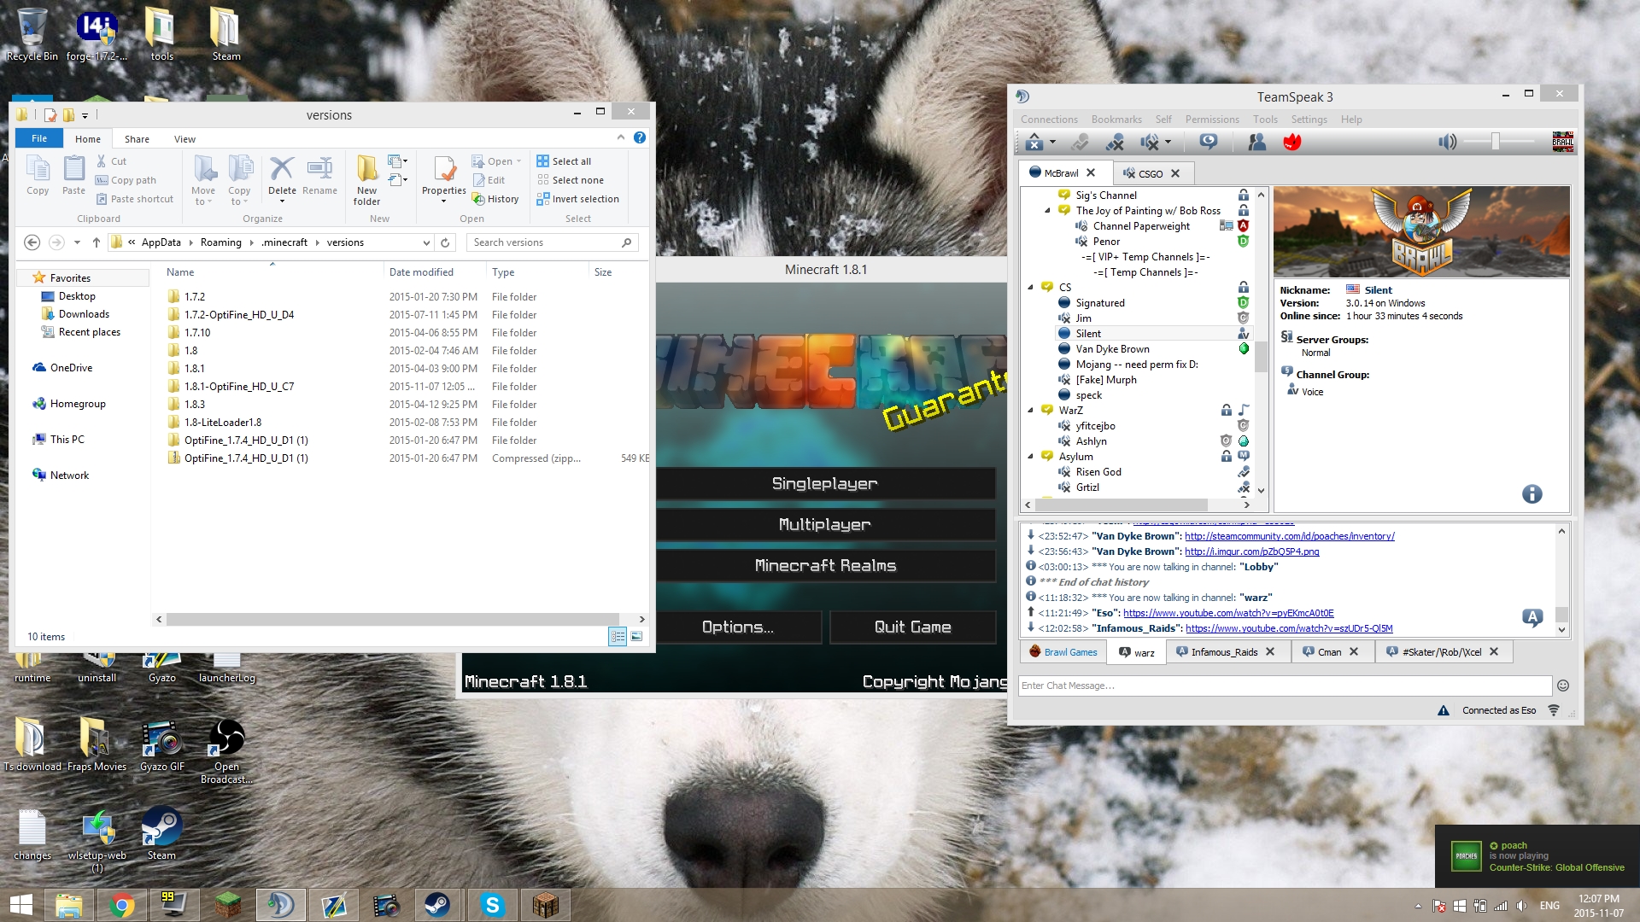1640x922 pixels.
Task: Open TeamSpeak contacts manager icon
Action: 1256,142
